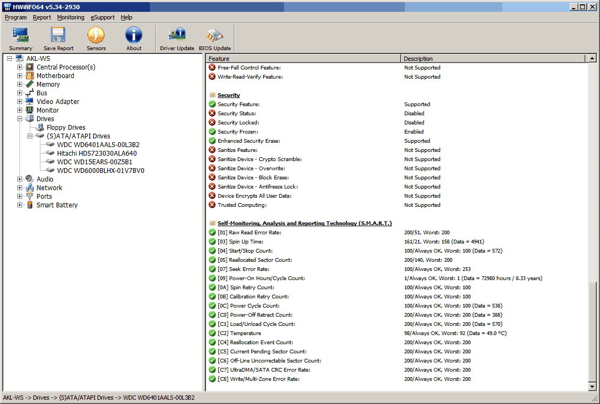Screen dimensions: 600x404
Task: Select the Audio tree item
Action: (x=45, y=179)
